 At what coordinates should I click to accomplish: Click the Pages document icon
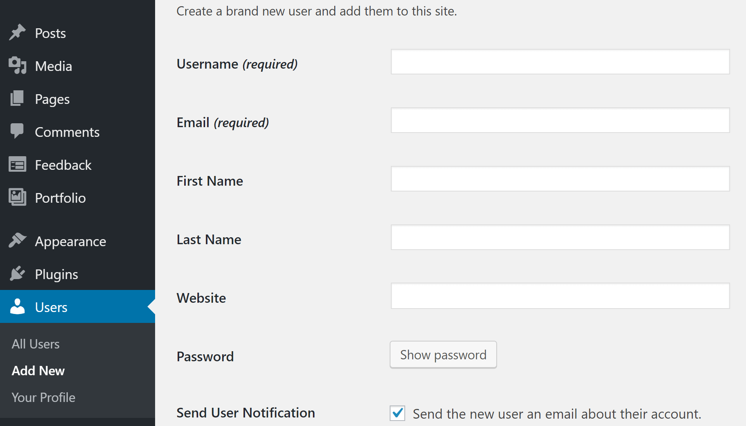[x=17, y=98]
